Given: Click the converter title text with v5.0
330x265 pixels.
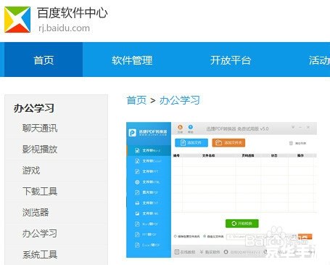Looking at the screenshot, I should click(237, 129).
